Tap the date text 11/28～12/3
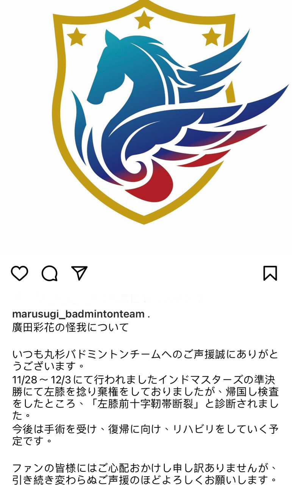 click(42, 379)
